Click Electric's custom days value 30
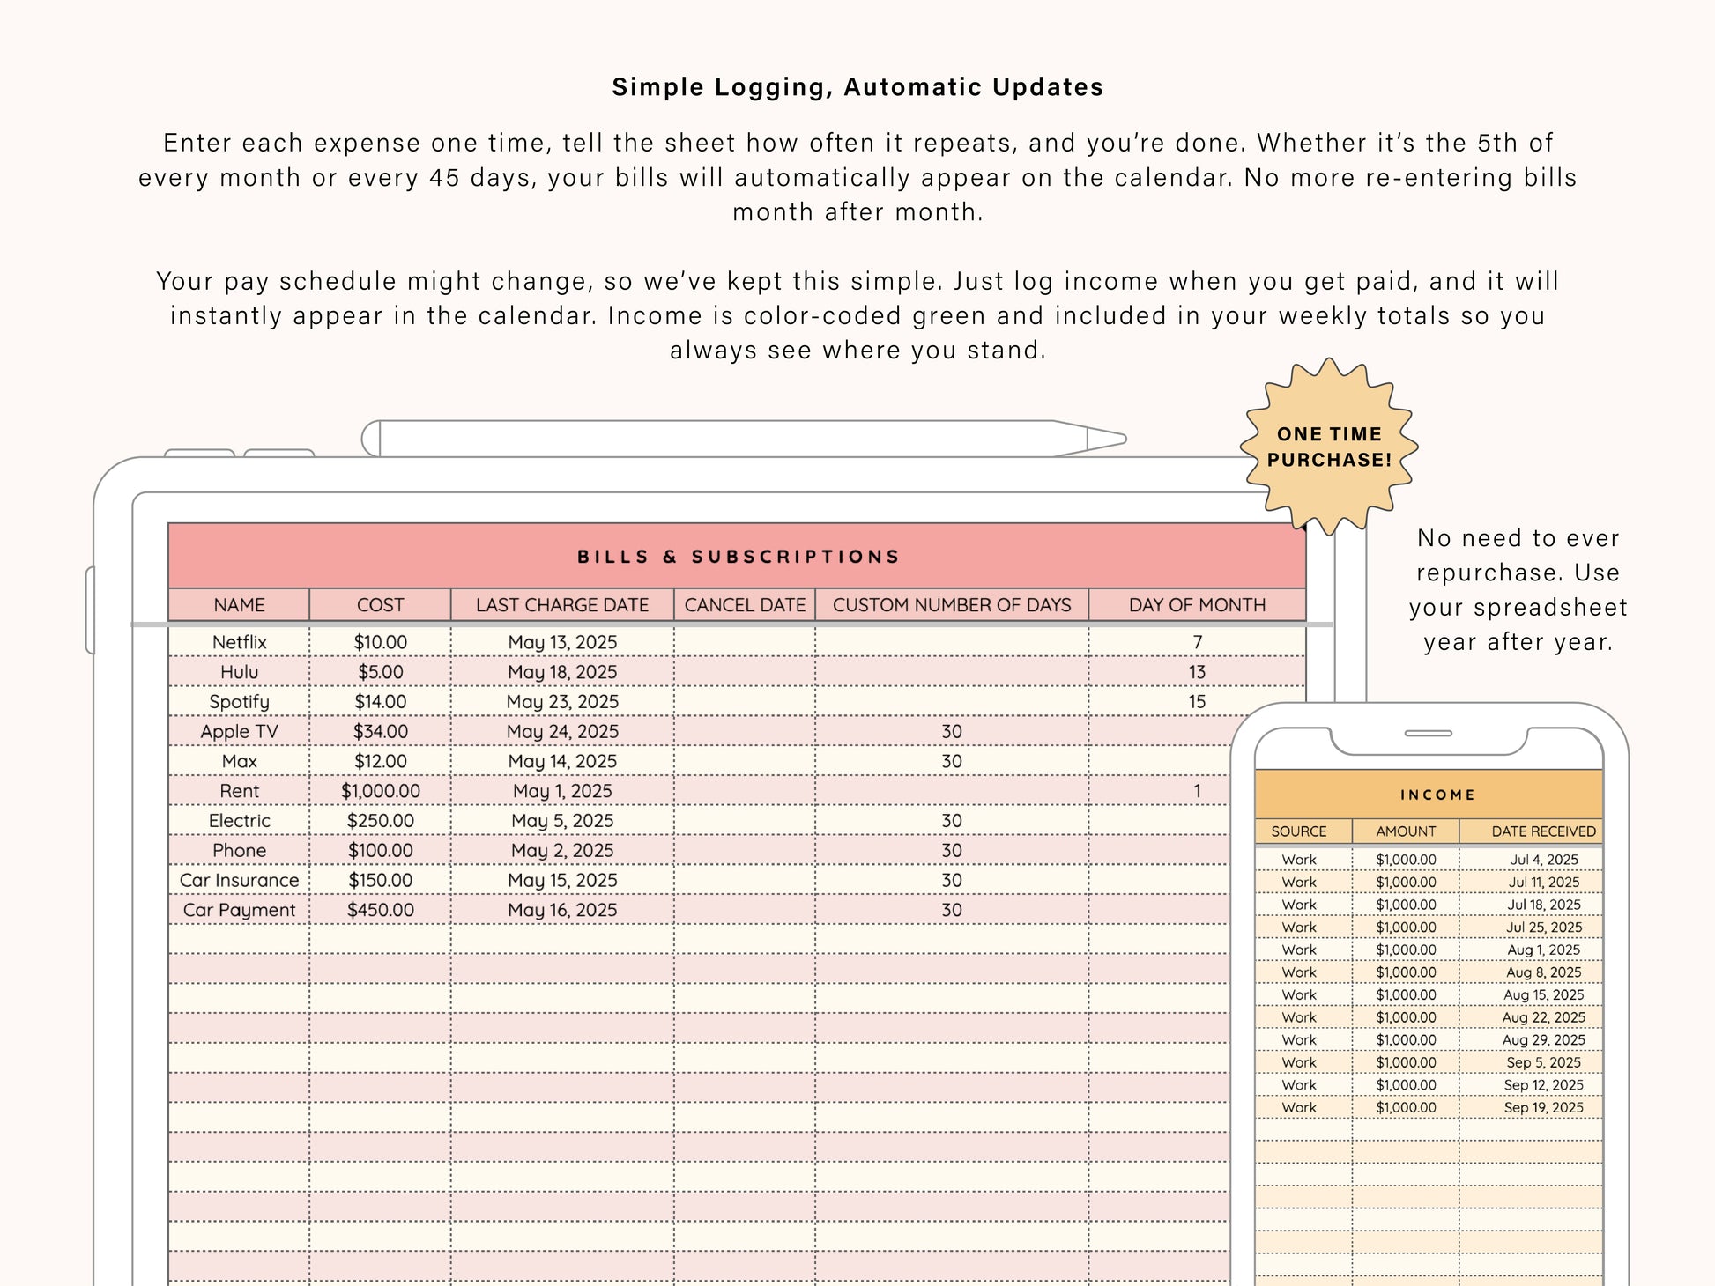This screenshot has width=1715, height=1286. coord(952,821)
